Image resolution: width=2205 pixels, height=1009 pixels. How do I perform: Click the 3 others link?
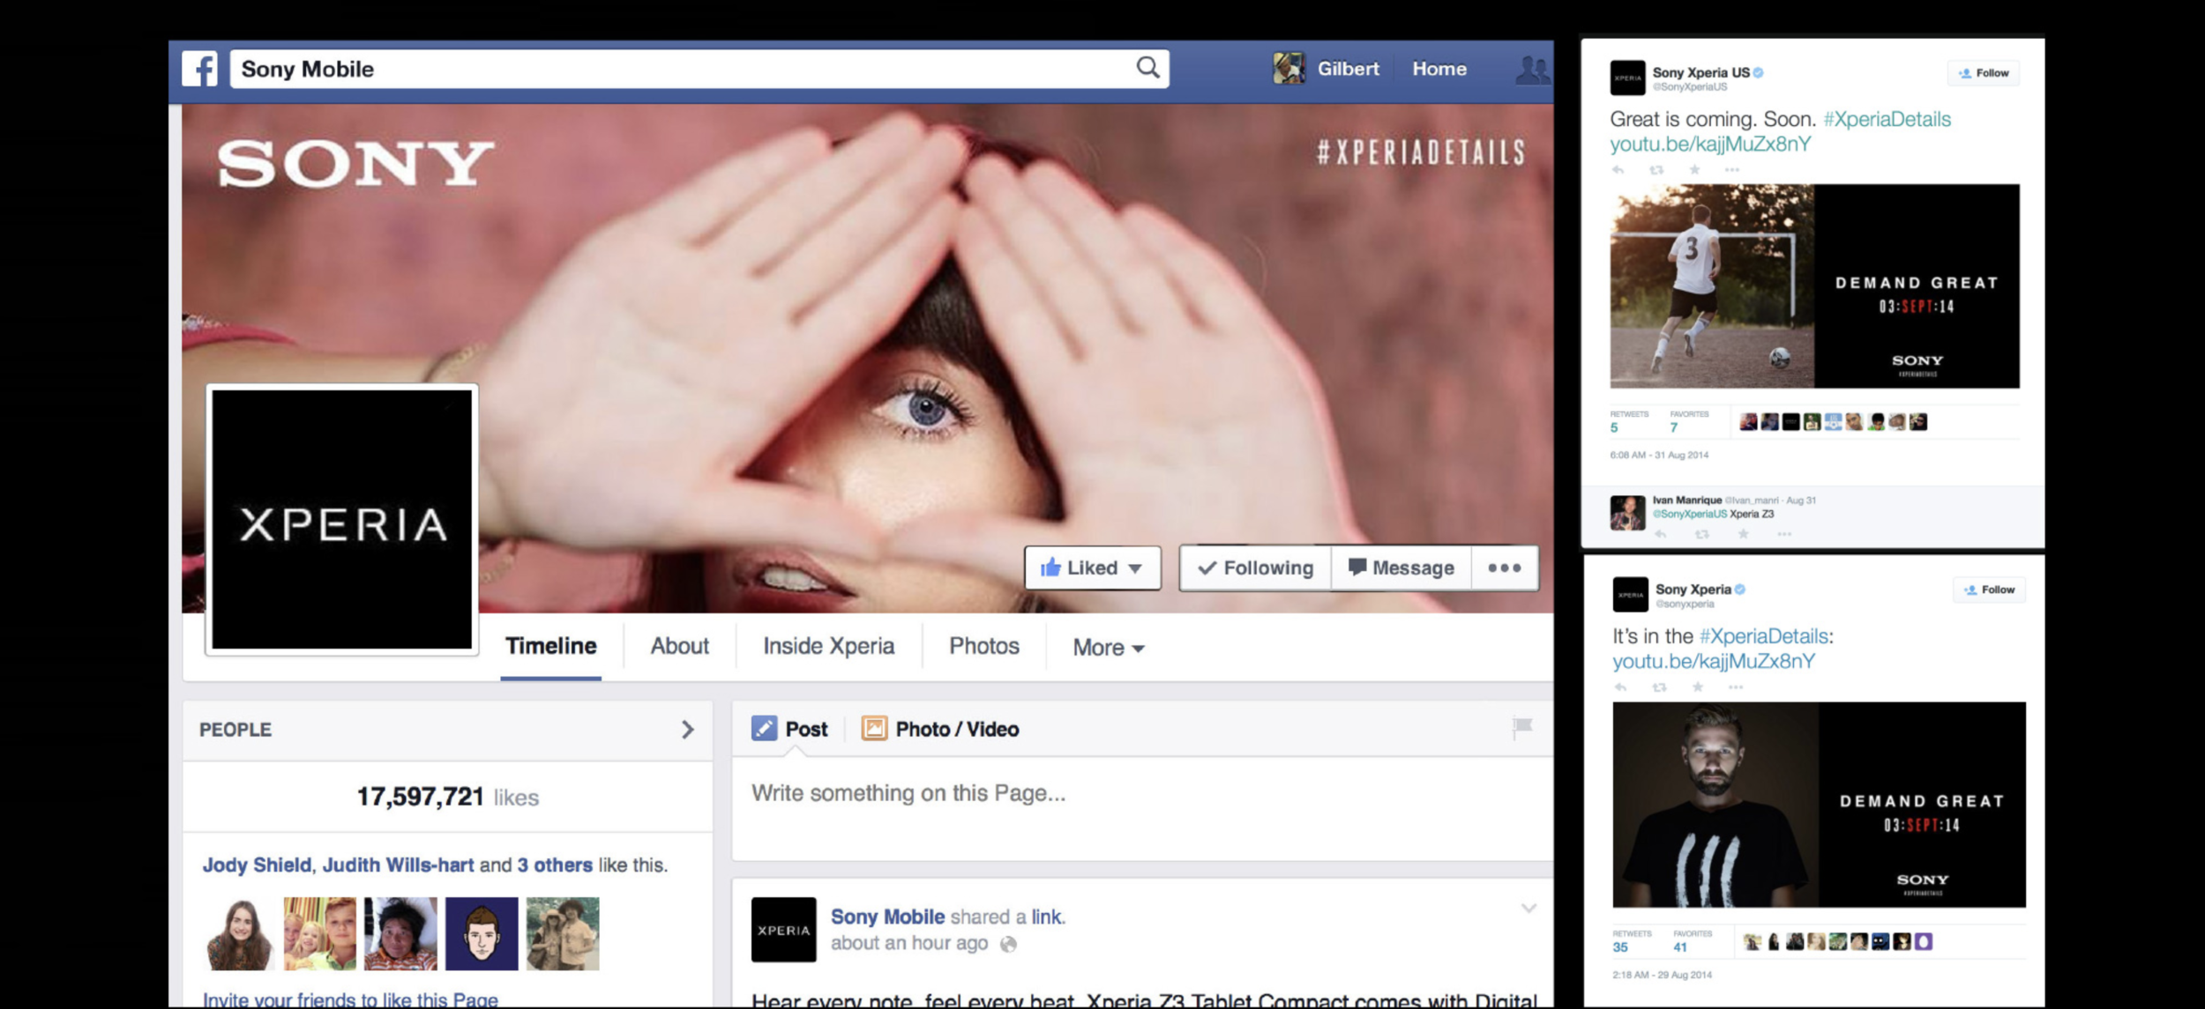point(555,865)
